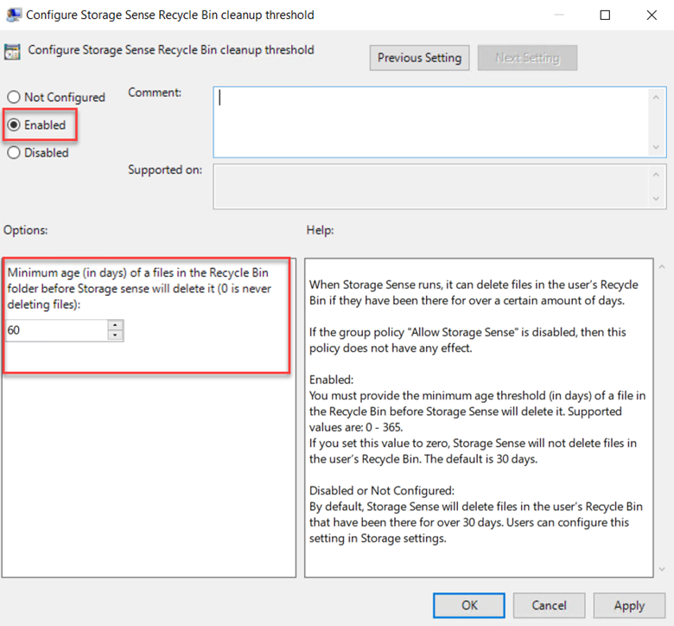The width and height of the screenshot is (674, 626).
Task: Click the 'Enabled:' heading in Help text
Action: 331,380
